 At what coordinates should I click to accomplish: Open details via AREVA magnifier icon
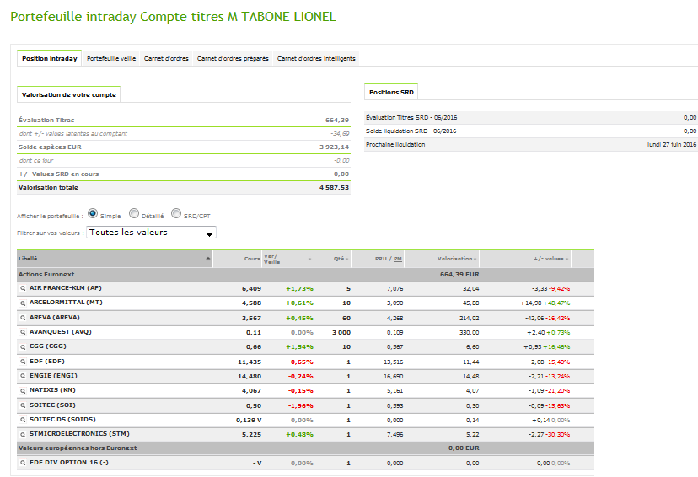[x=23, y=318]
